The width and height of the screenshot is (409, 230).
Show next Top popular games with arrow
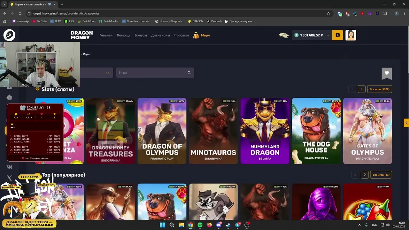point(365,175)
